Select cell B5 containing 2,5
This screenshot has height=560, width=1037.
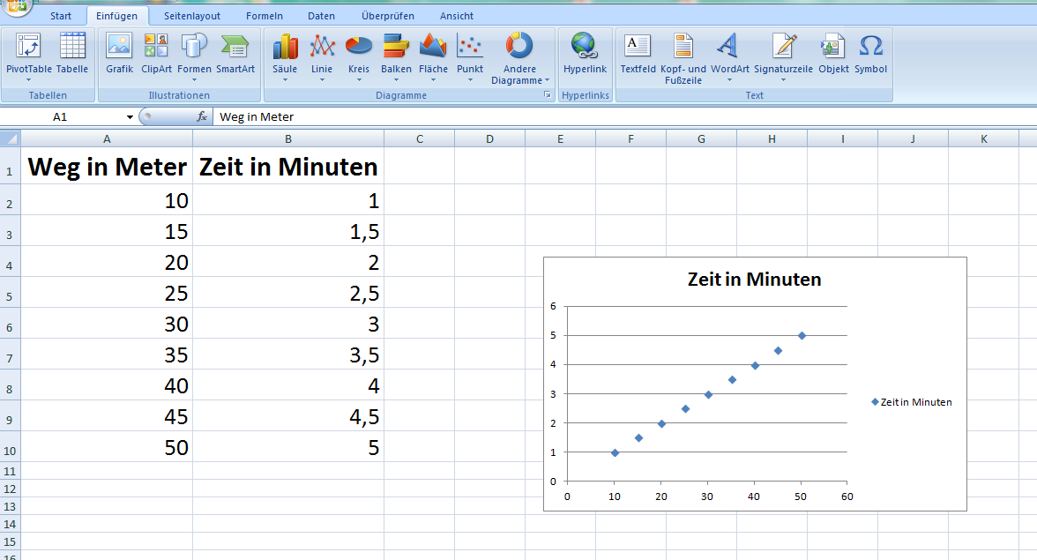288,293
